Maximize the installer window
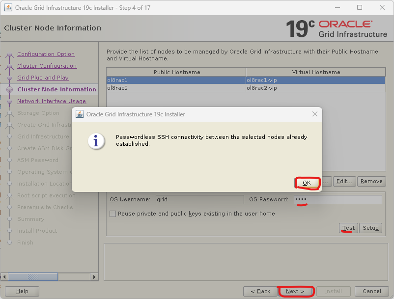This screenshot has height=299, width=394. (x=360, y=7)
